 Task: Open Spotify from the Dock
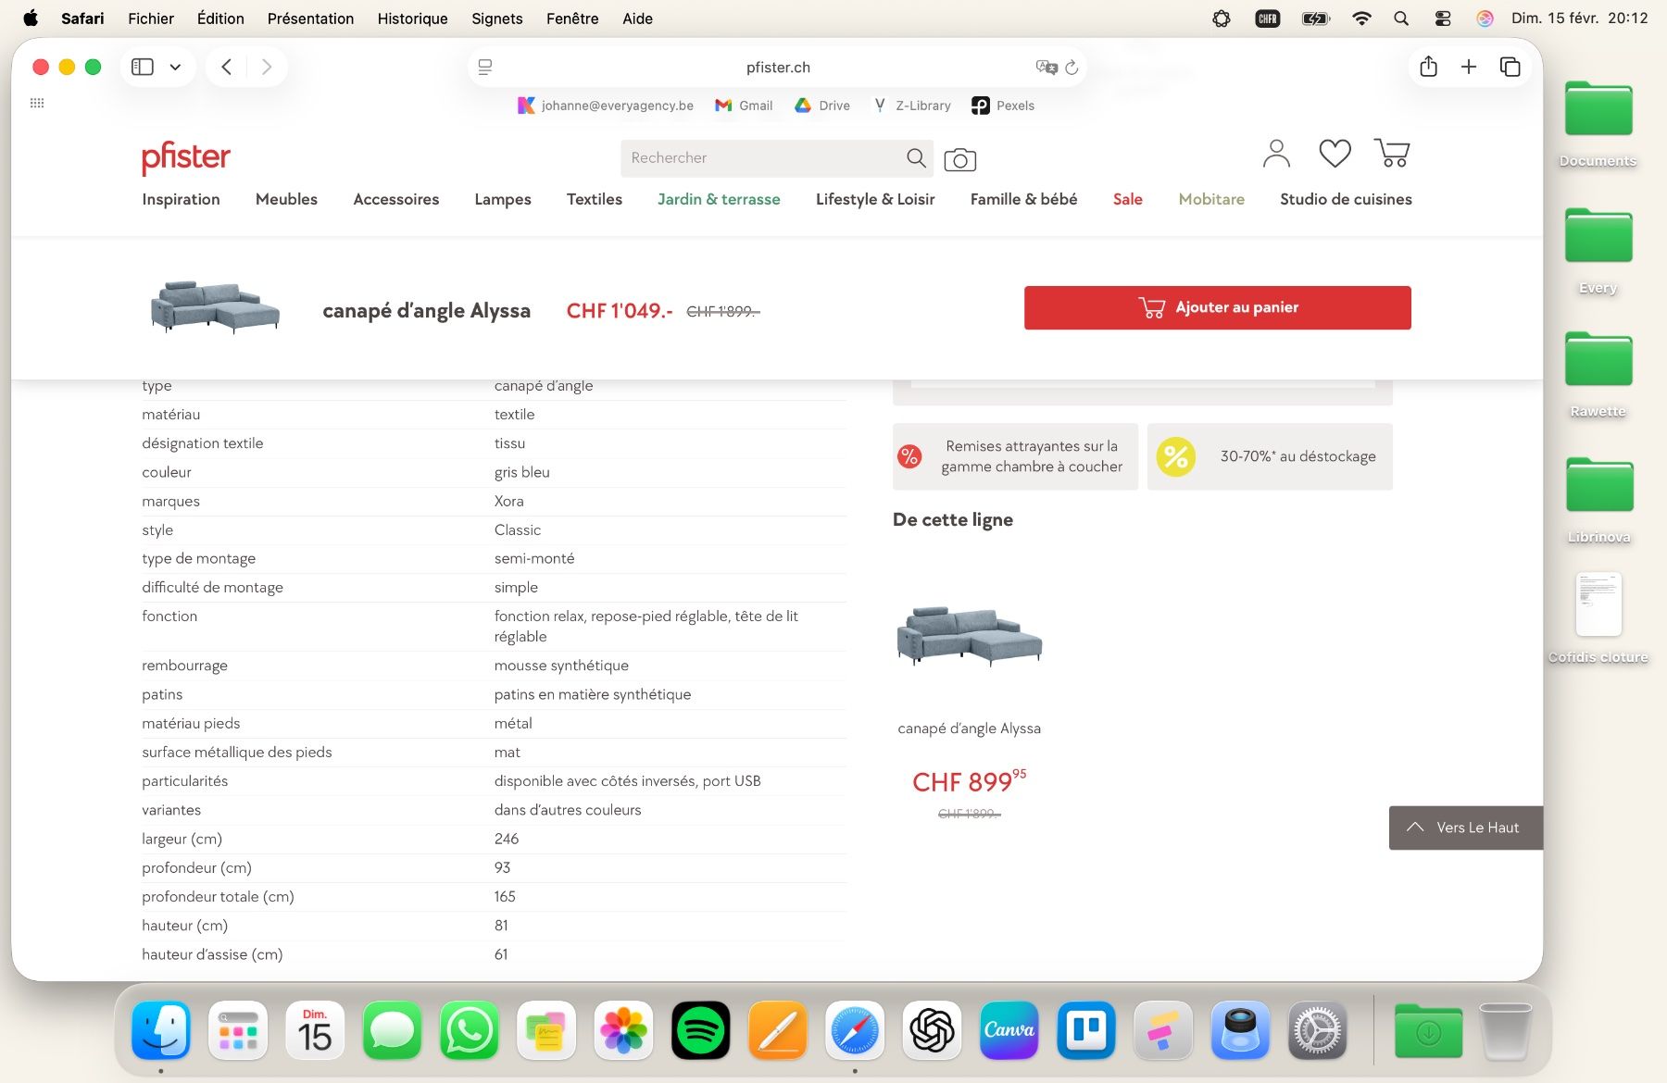(x=701, y=1030)
